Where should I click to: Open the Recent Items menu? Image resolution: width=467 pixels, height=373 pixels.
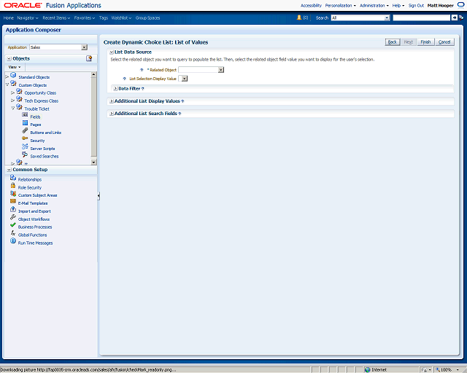coord(56,17)
